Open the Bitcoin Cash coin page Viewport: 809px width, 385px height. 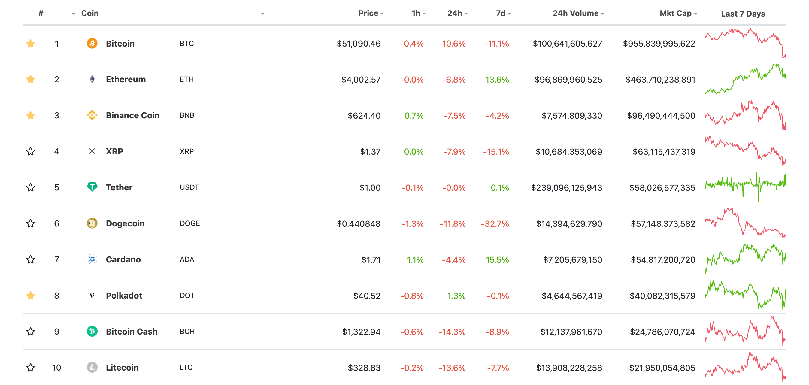pos(131,332)
